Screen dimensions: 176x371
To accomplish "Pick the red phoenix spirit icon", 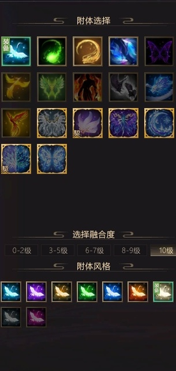I will tap(16, 123).
